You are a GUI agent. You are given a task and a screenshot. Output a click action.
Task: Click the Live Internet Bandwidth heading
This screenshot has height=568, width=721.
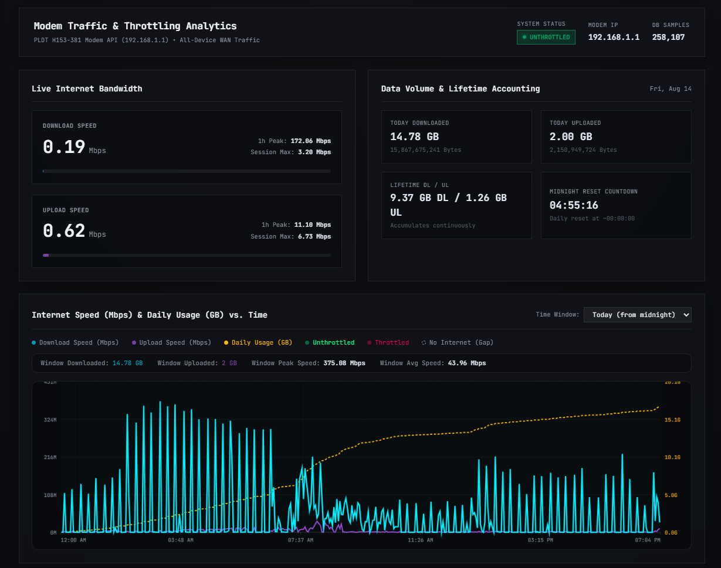click(x=87, y=89)
